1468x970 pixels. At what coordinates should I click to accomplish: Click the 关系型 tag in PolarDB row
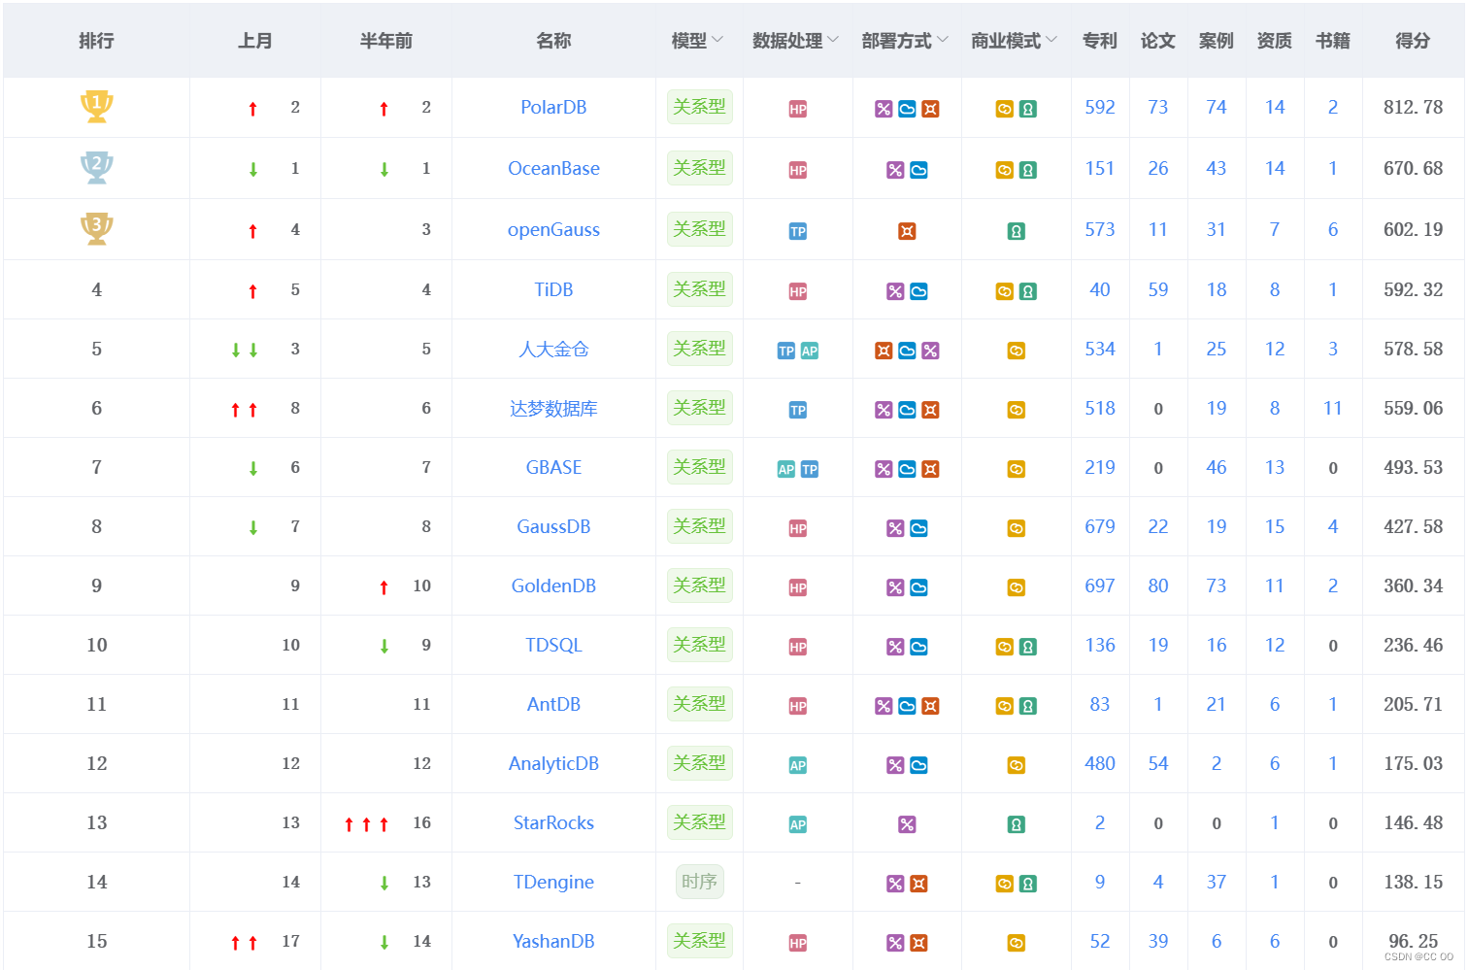[x=699, y=107]
